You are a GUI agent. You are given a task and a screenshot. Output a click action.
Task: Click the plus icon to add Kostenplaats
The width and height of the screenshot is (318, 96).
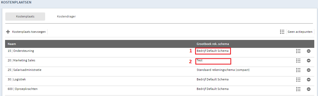[x=8, y=32]
